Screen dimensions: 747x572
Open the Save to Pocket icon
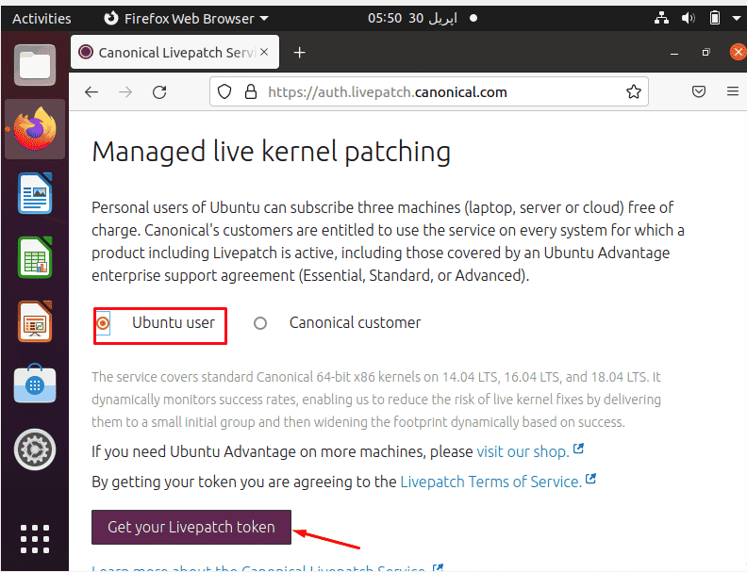coord(698,91)
